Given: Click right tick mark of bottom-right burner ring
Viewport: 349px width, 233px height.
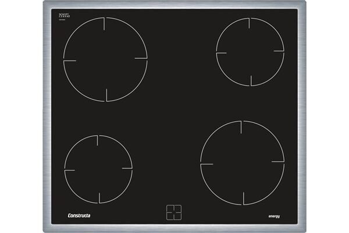Looking at the screenshot, I should point(277,161).
